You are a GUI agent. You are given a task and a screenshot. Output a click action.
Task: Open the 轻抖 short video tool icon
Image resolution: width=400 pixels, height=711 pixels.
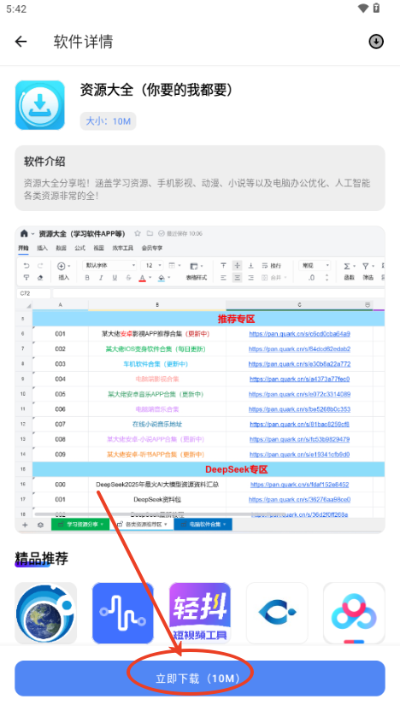[x=200, y=613]
